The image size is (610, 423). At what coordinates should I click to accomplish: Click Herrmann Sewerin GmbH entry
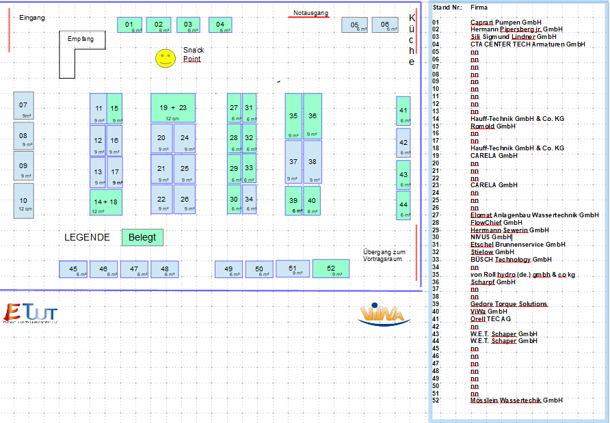pos(509,230)
